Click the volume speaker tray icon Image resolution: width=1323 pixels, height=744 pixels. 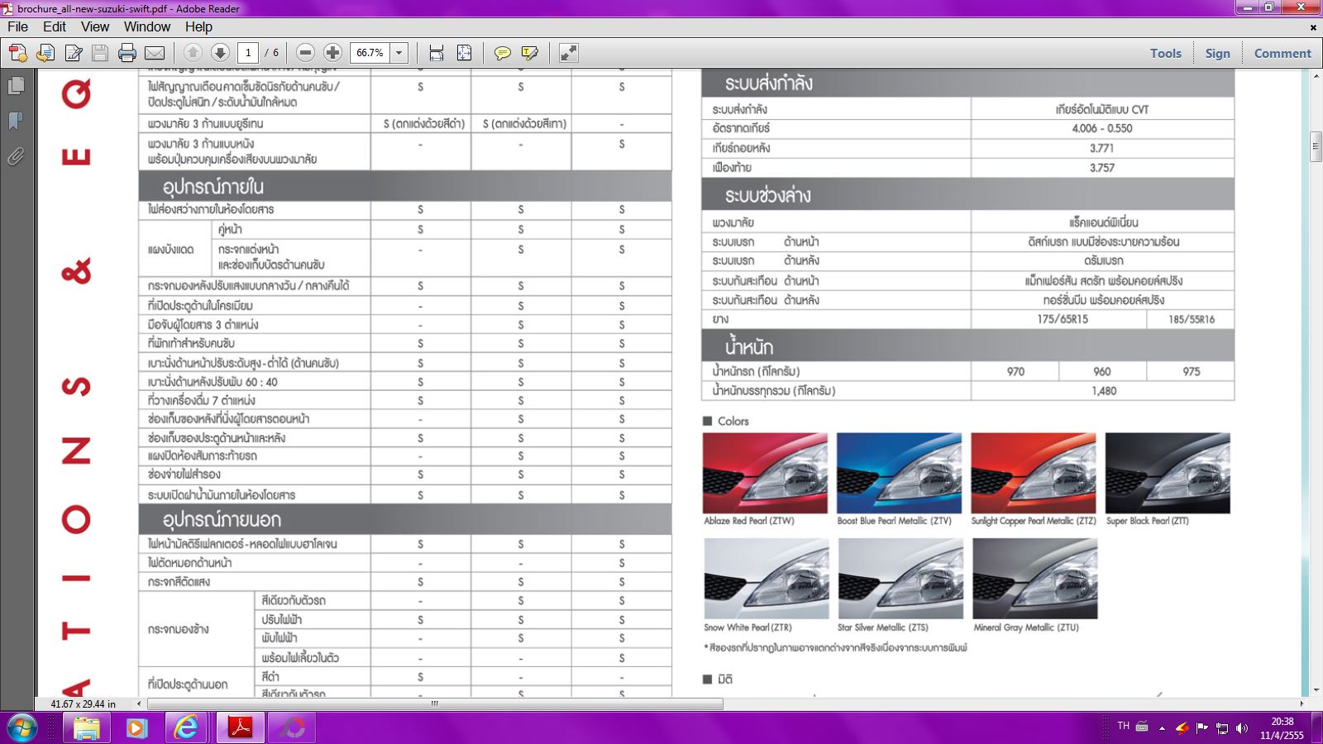point(1241,728)
